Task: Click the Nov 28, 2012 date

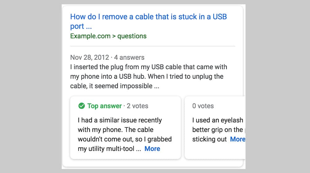Action: point(90,57)
